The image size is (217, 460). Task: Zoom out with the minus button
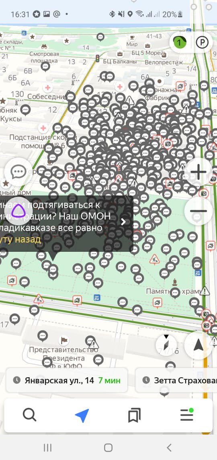pos(198,211)
